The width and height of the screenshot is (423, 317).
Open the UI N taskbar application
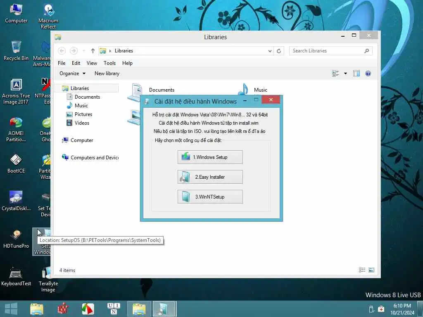pyautogui.click(x=114, y=309)
